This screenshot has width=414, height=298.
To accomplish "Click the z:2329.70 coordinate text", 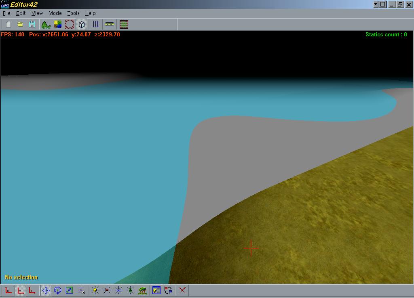I will pyautogui.click(x=107, y=35).
